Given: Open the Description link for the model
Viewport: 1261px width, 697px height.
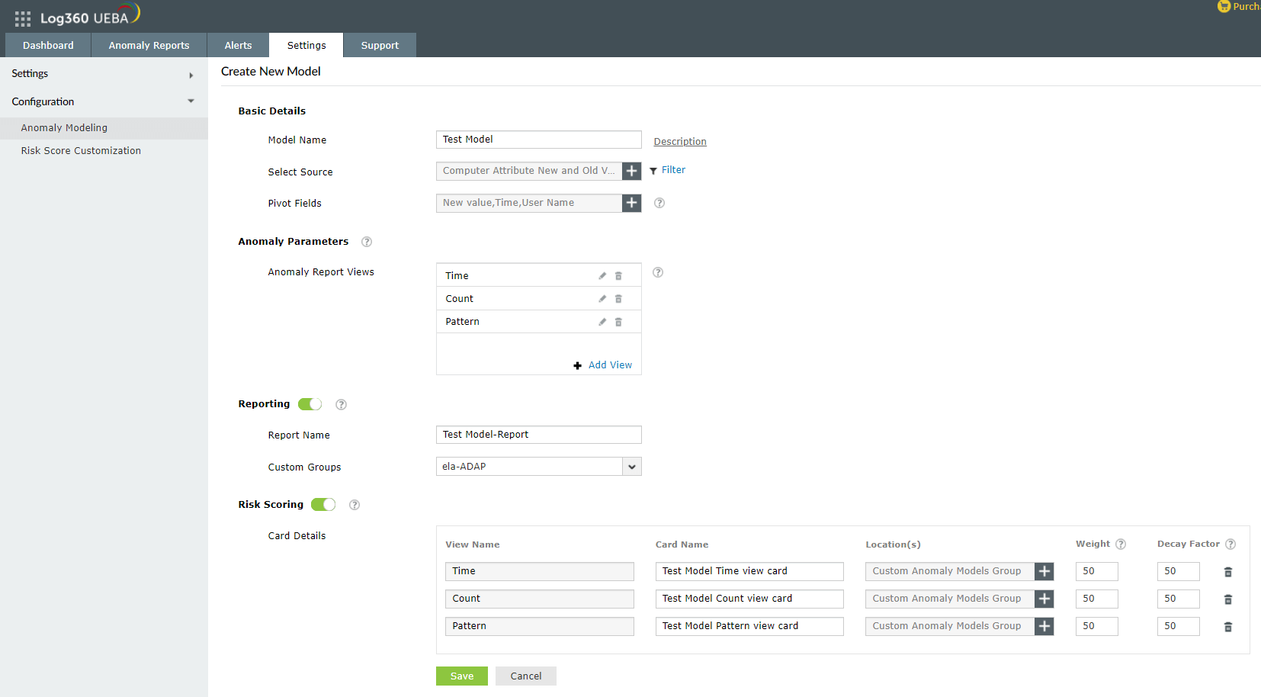Looking at the screenshot, I should (x=679, y=141).
